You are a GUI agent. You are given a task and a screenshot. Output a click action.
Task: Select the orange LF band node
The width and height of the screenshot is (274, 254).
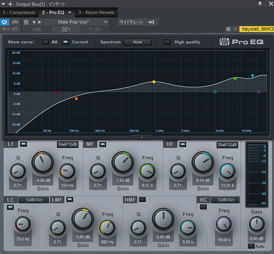[76, 99]
